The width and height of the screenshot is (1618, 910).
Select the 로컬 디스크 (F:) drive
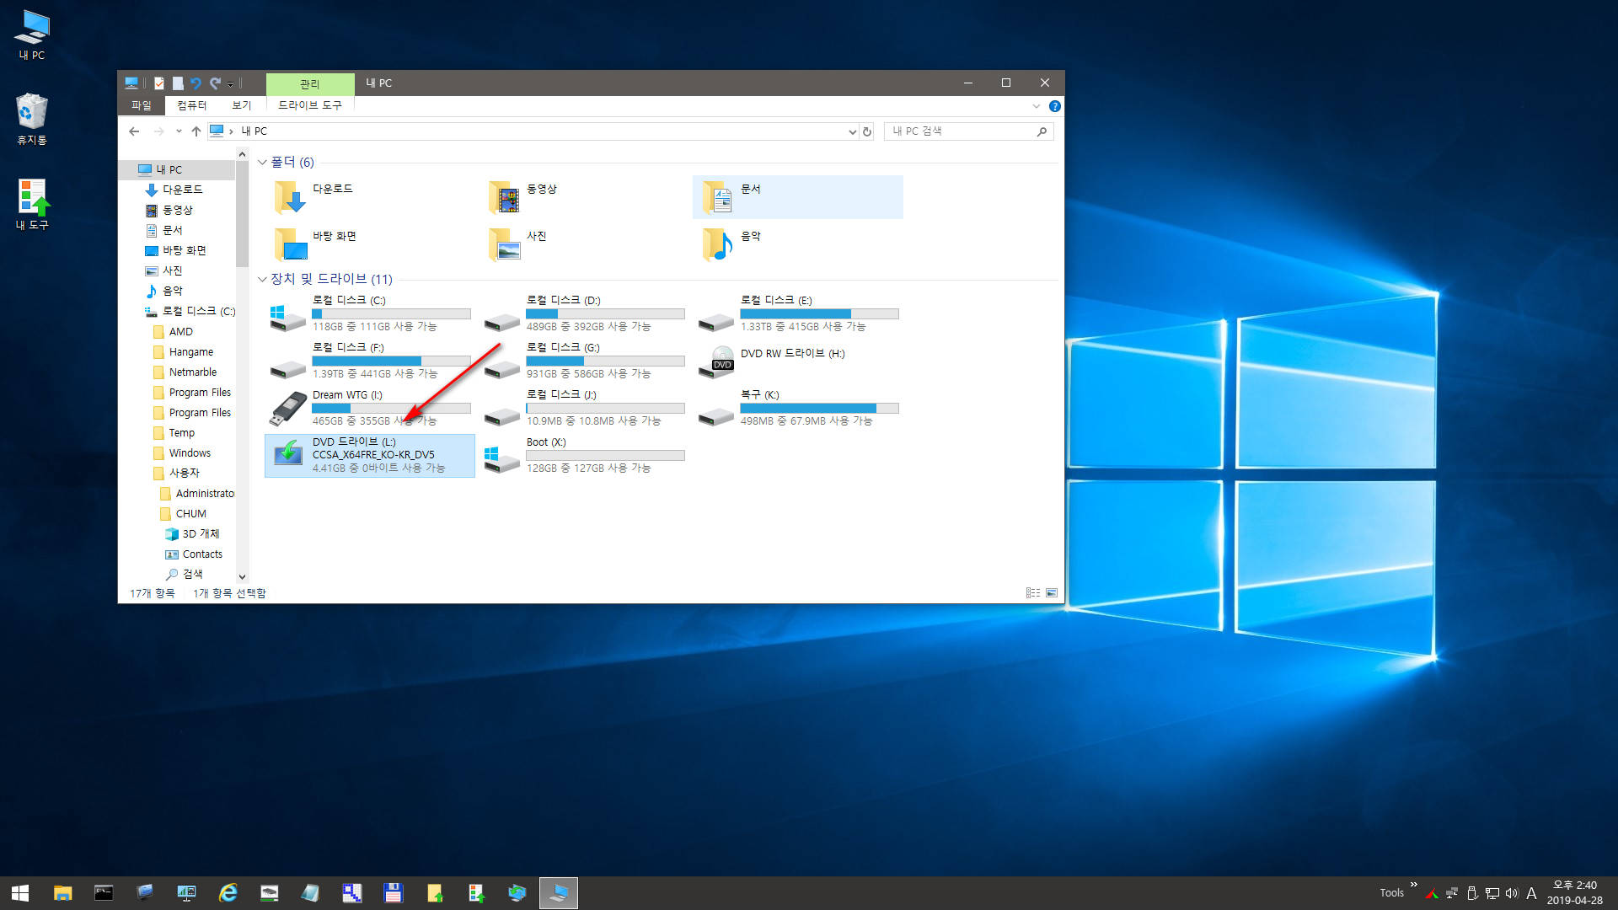tap(370, 361)
